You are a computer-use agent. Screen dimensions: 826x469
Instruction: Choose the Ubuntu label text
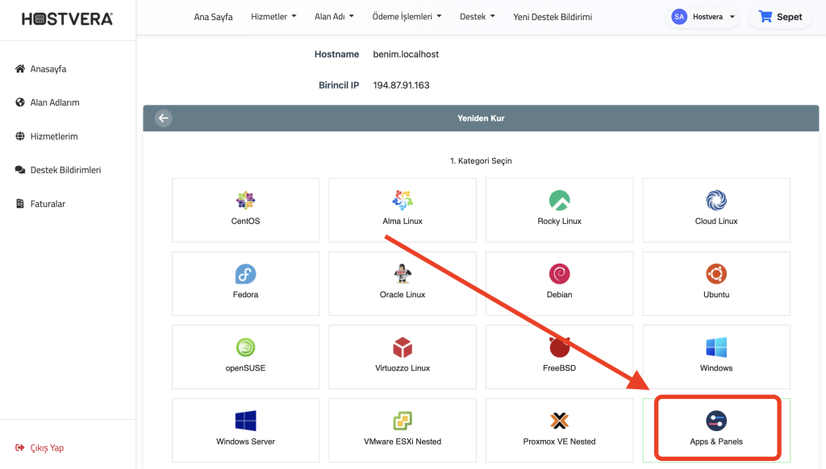click(x=716, y=295)
